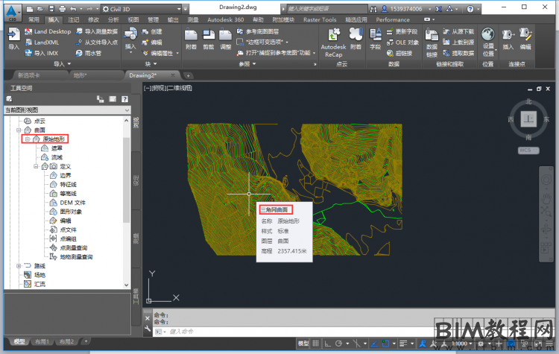Open the 1:1000 annotation scale dropdown

point(462,344)
